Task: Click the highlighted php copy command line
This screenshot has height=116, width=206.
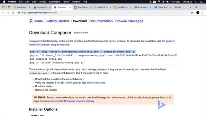Action: point(83,52)
